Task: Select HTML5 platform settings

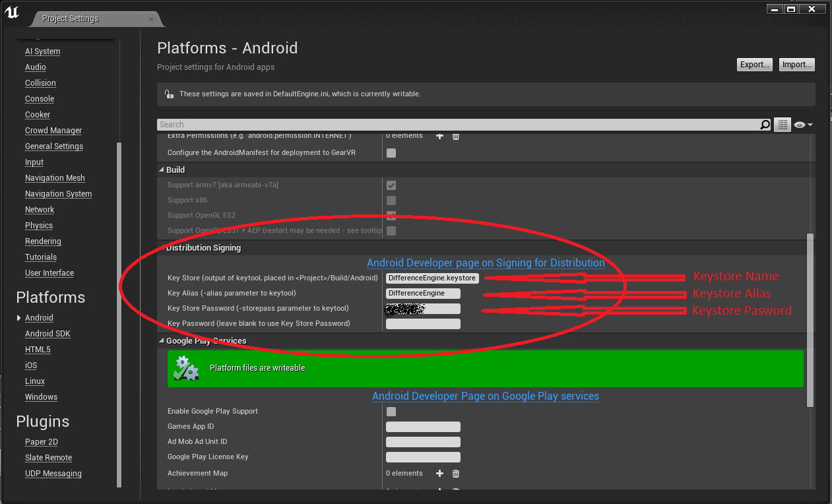Action: [x=38, y=350]
